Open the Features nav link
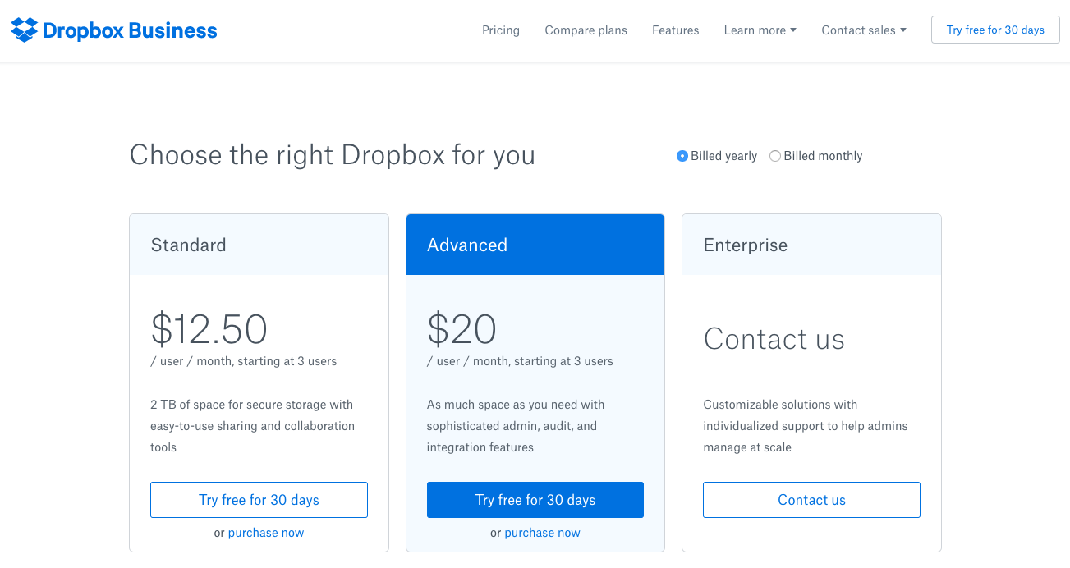 tap(676, 30)
